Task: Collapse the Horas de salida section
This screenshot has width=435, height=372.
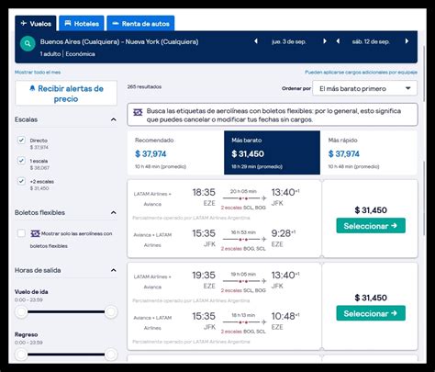Action: tap(113, 270)
